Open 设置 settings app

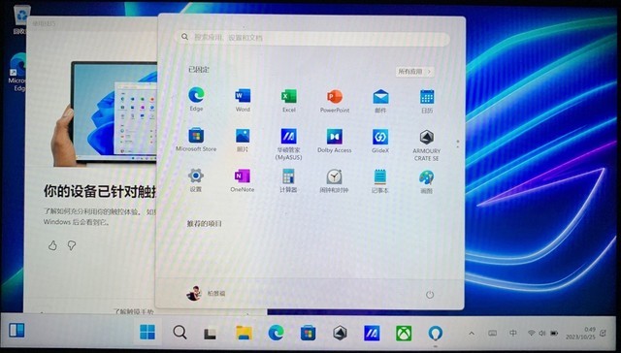[x=196, y=180]
